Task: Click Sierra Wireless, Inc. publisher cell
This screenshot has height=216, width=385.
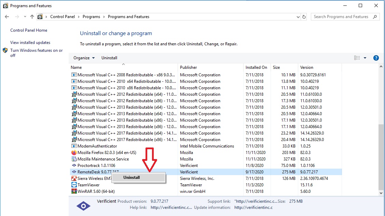Action: [x=197, y=178]
